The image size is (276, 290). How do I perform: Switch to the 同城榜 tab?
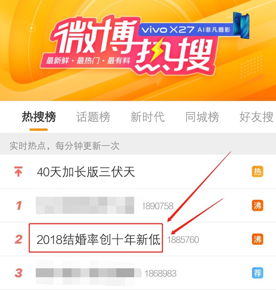[x=202, y=117]
